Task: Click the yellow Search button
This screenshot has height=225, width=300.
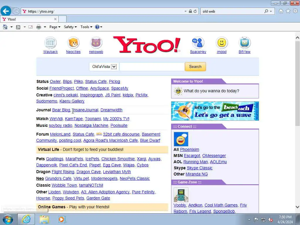Action: point(195,67)
